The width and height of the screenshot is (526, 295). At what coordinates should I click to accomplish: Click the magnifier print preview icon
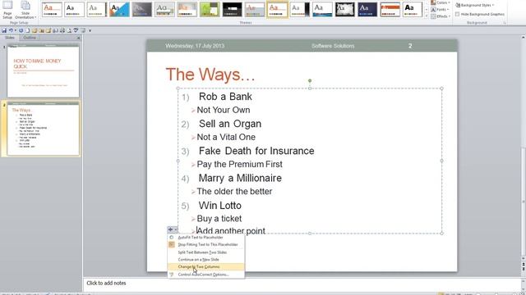click(x=69, y=30)
